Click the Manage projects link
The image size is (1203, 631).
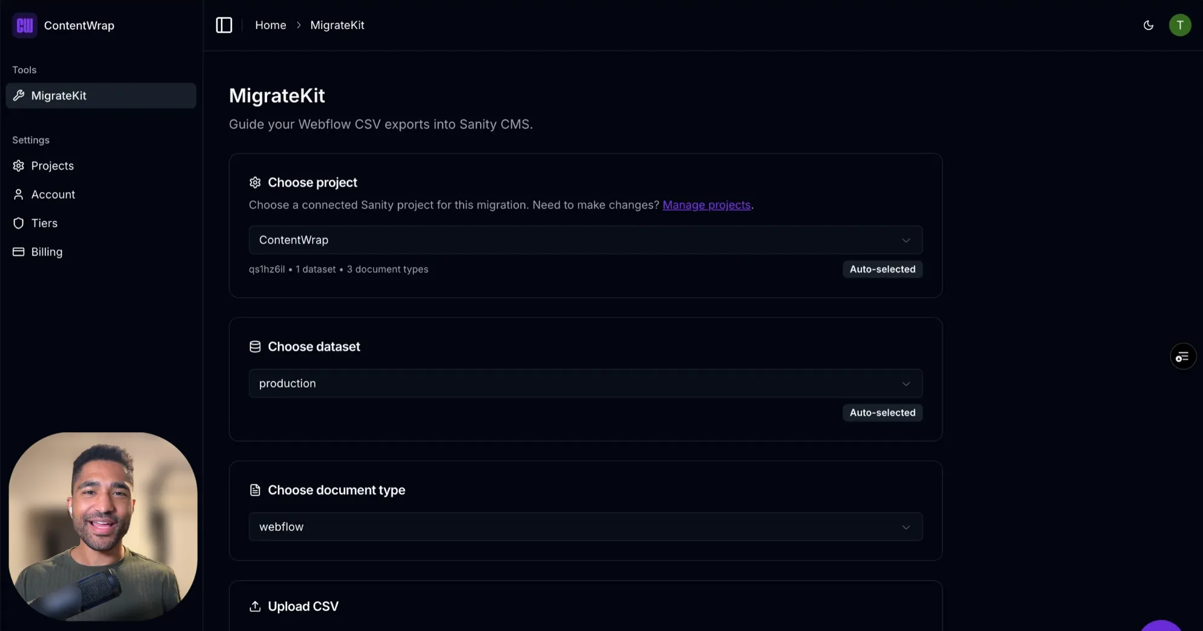pos(706,205)
